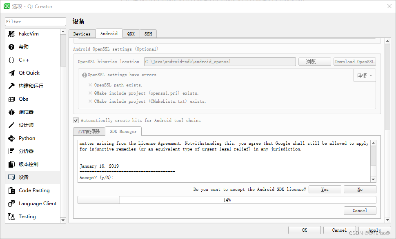Click license text scroll up arrow
The height and width of the screenshot is (239, 396).
(x=373, y=143)
